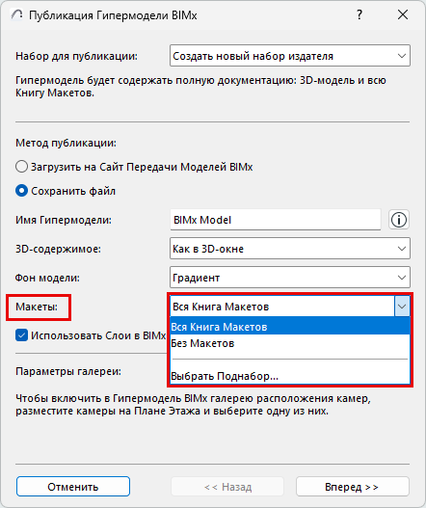Screen dimensions: 426x508
Task: Select radio button Загрузить на Сайт Передачи Моделей BIMx
Action: pyautogui.click(x=21, y=167)
